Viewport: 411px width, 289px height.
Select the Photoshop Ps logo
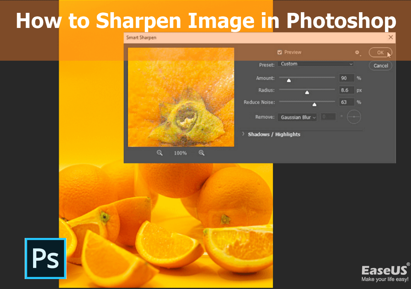[x=45, y=258]
